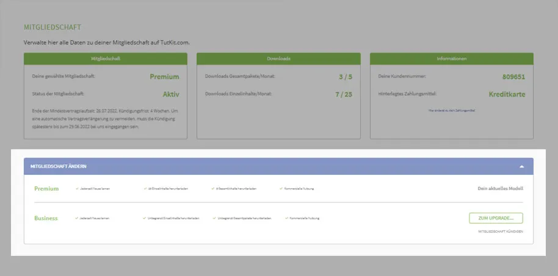The image size is (558, 276).
Task: Click 'Downloads Gesamtpakete/Monat:' label
Action: click(x=240, y=76)
